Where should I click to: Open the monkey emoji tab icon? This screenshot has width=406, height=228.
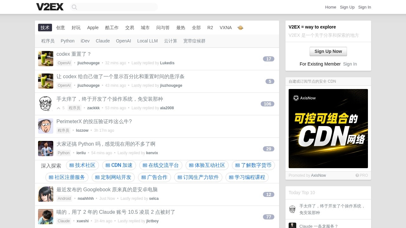[240, 28]
